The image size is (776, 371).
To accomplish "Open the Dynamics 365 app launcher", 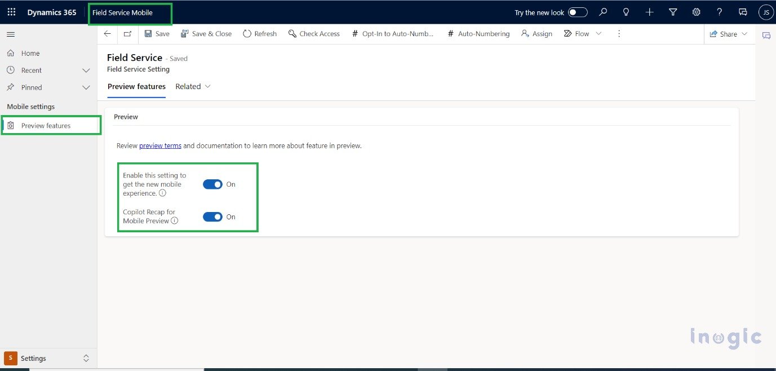I will tap(11, 12).
